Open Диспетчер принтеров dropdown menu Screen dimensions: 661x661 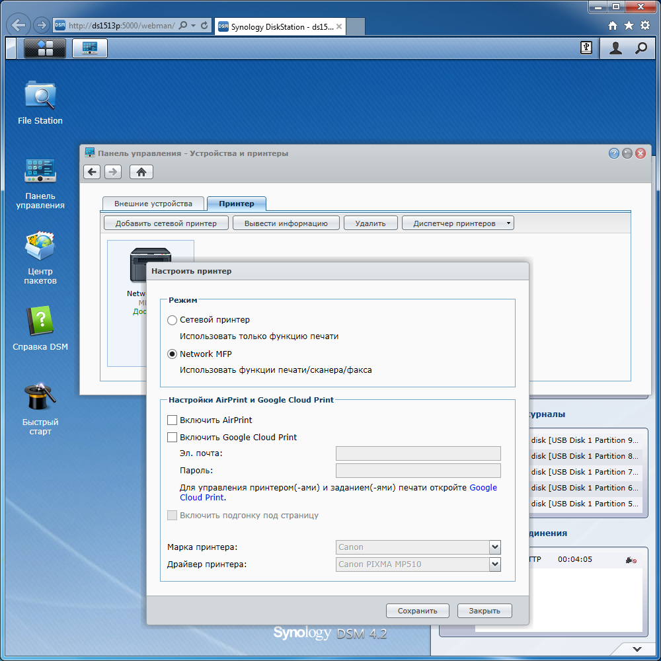(x=458, y=223)
